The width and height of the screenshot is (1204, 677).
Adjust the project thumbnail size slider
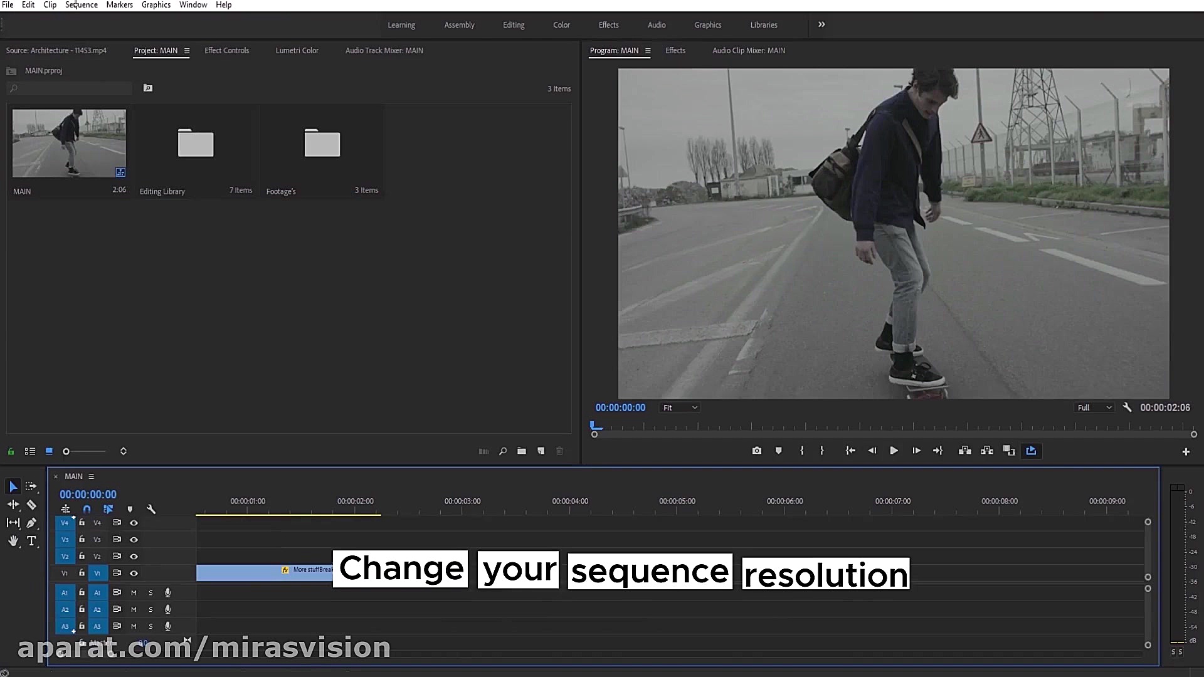coord(66,451)
